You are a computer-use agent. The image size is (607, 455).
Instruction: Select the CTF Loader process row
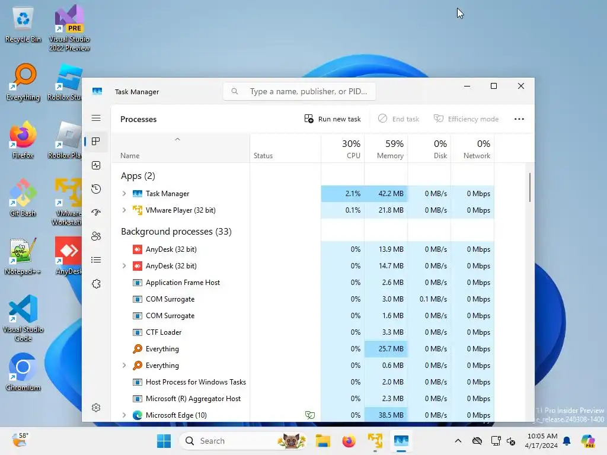pyautogui.click(x=303, y=332)
